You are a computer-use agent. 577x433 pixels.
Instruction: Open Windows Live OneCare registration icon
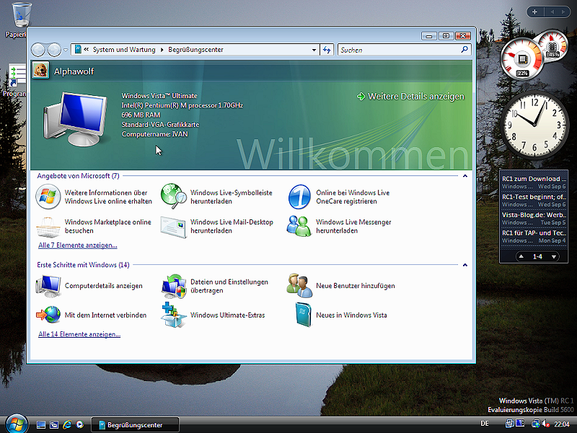tap(299, 197)
